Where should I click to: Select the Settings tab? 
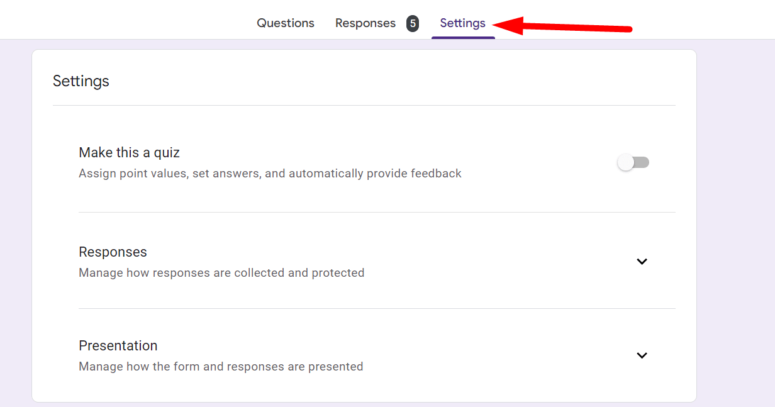click(462, 23)
